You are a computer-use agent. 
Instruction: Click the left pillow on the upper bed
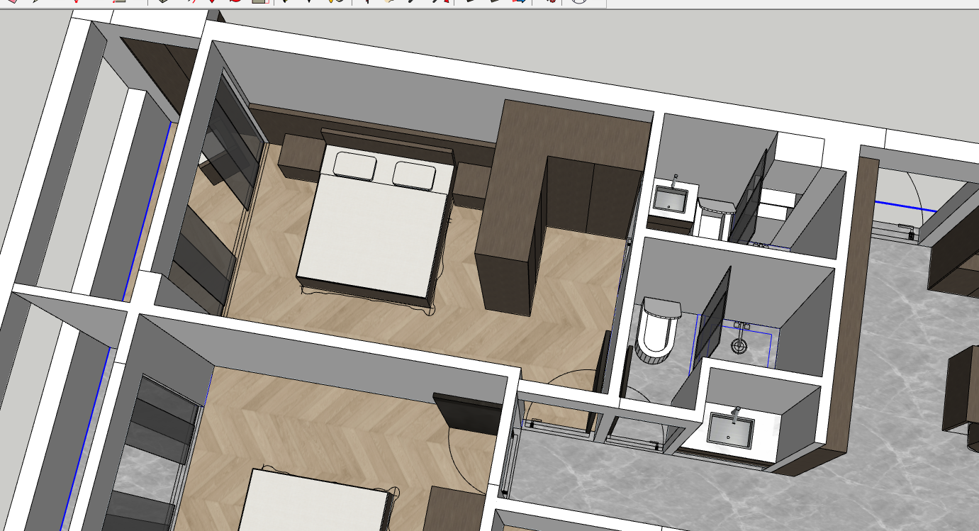click(354, 166)
